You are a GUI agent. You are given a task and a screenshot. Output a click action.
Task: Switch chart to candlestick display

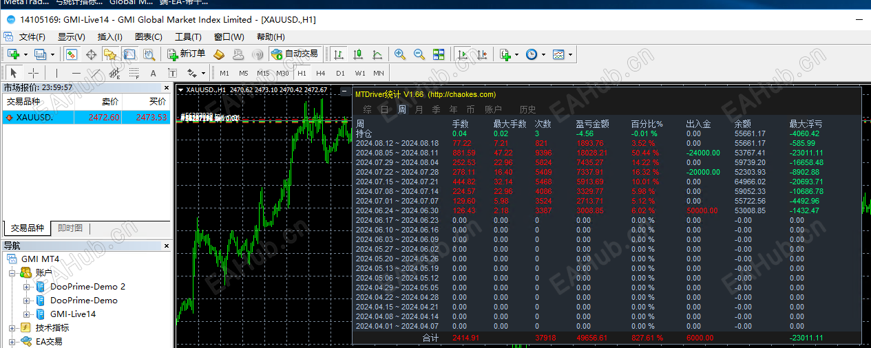[358, 54]
